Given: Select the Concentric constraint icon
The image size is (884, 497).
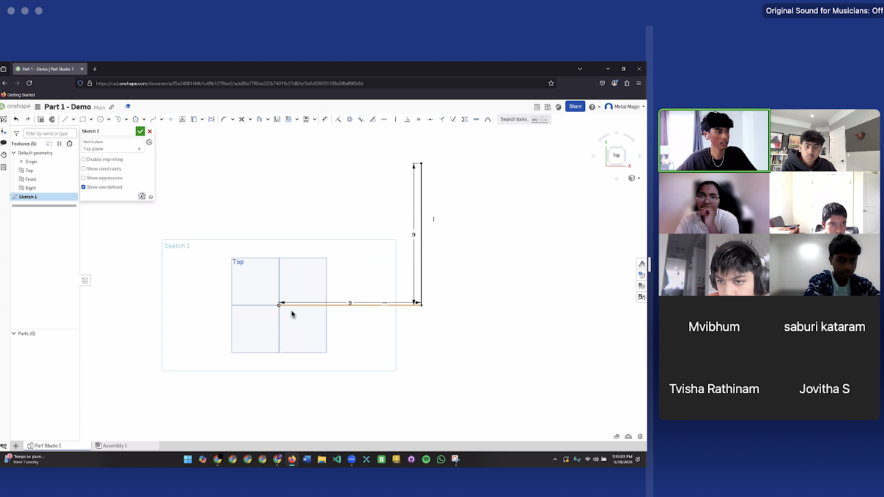Looking at the screenshot, I should pyautogui.click(x=349, y=119).
